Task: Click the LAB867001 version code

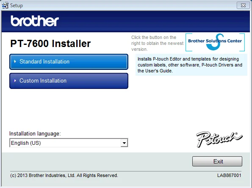Action: pos(229,175)
